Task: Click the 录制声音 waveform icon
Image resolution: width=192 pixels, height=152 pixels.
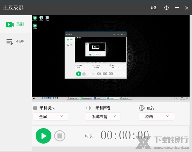Action: [89, 108]
